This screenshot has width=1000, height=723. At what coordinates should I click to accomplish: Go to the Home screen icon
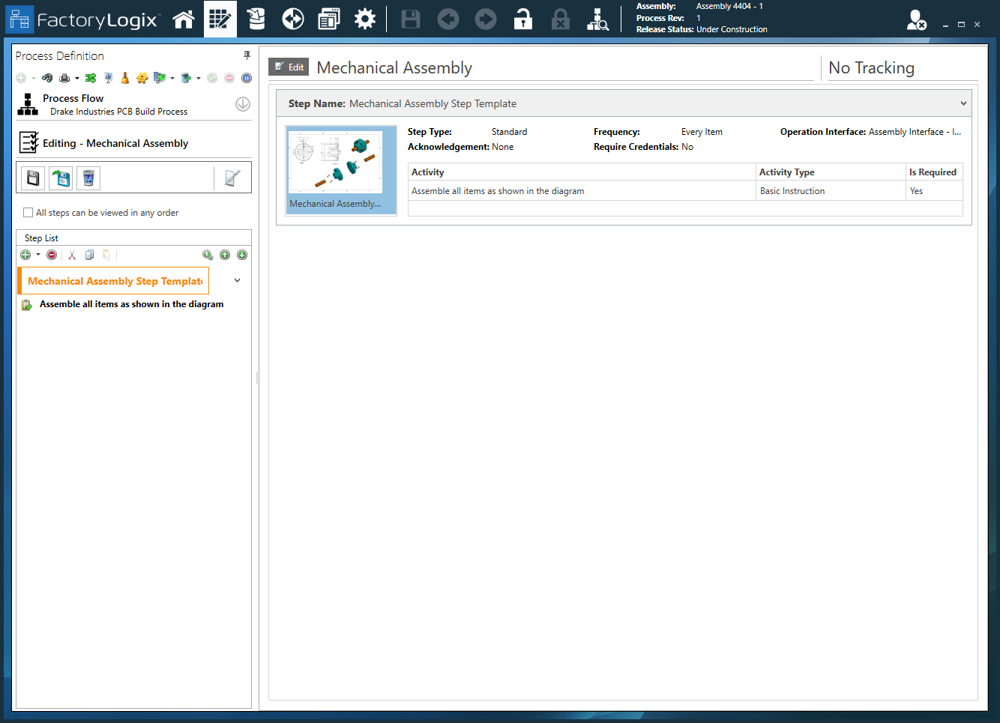[x=184, y=19]
